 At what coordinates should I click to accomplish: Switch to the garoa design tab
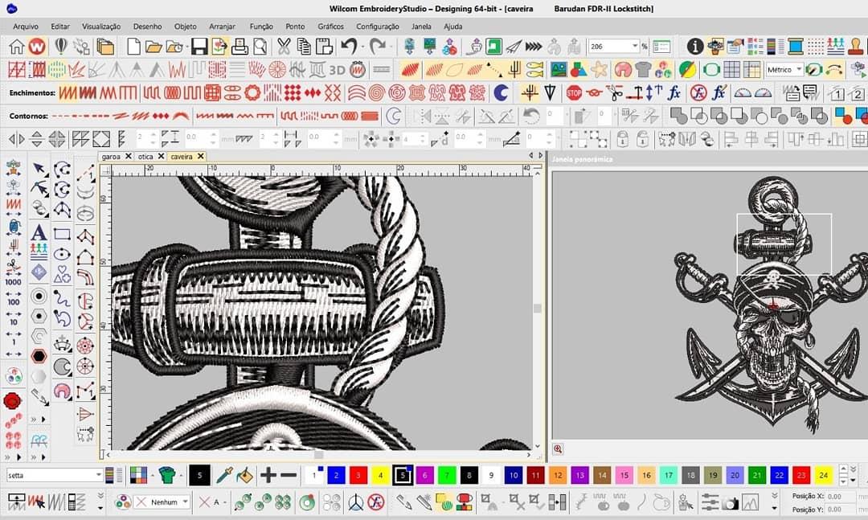point(111,157)
